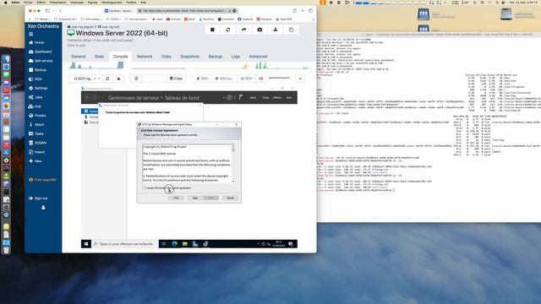Viewport: 541px width, 304px height.
Task: Open Dashboard in the sidebar
Action: (40, 52)
